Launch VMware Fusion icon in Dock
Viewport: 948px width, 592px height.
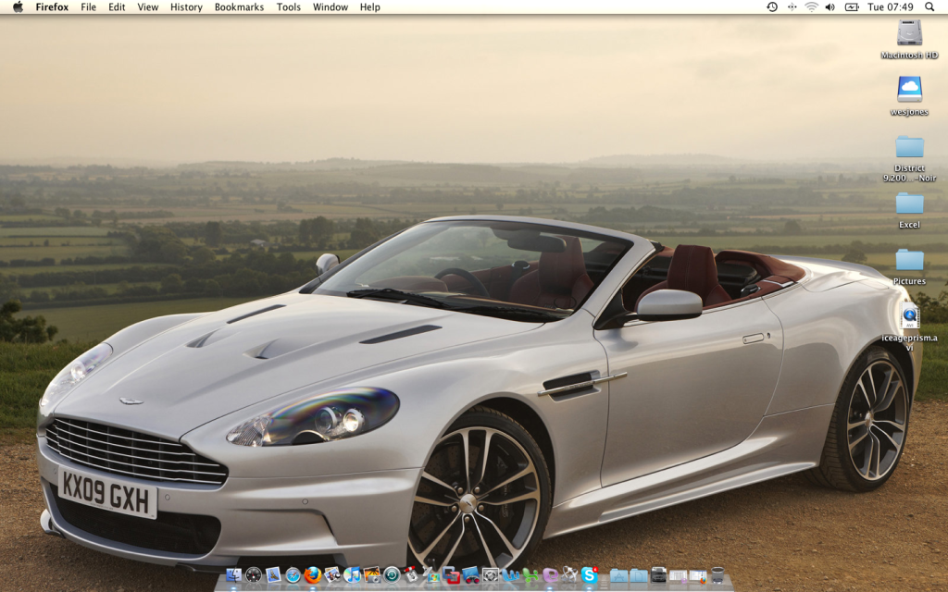(451, 574)
